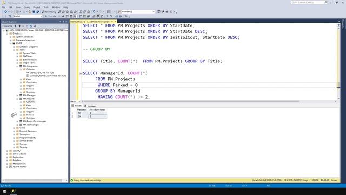Undo the last edit with Undo icon
Image resolution: width=346 pixels, height=195 pixels.
[x=94, y=12]
